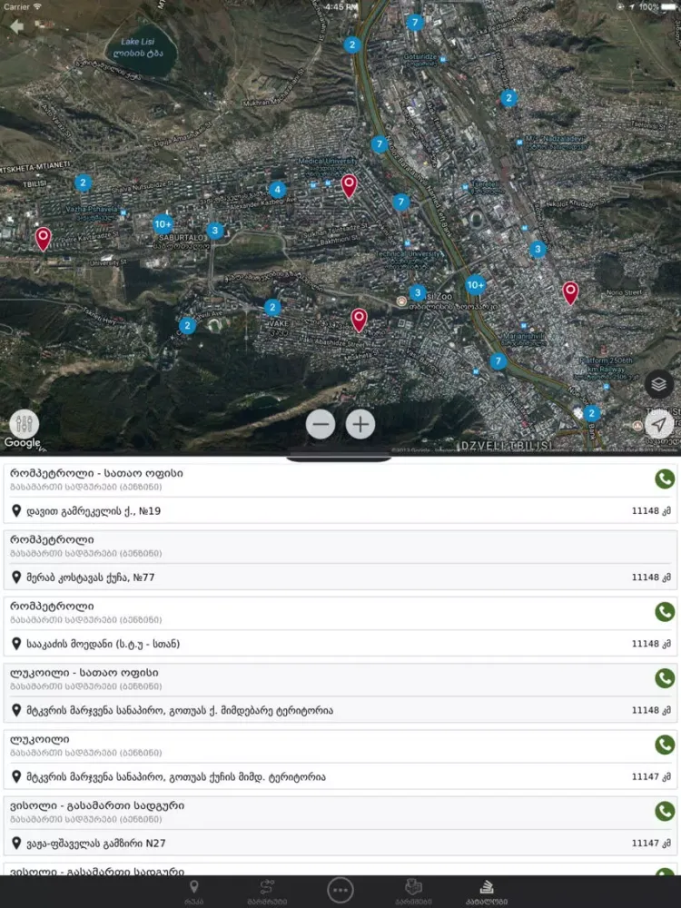Select address ვაჟა-ფშაველას გამზირი N27
The image size is (681, 908).
tap(96, 844)
